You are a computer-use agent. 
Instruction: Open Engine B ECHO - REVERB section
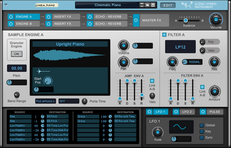point(110,24)
